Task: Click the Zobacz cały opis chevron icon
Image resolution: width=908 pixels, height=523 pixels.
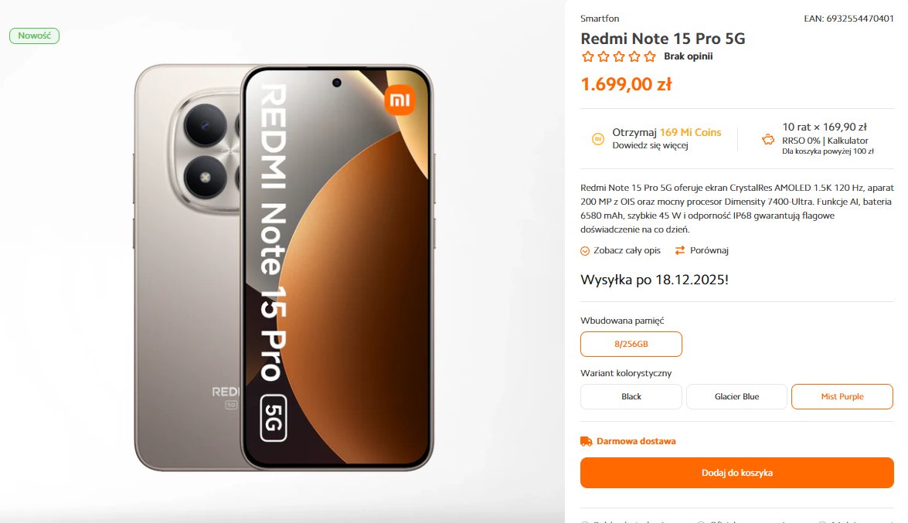Action: point(585,251)
